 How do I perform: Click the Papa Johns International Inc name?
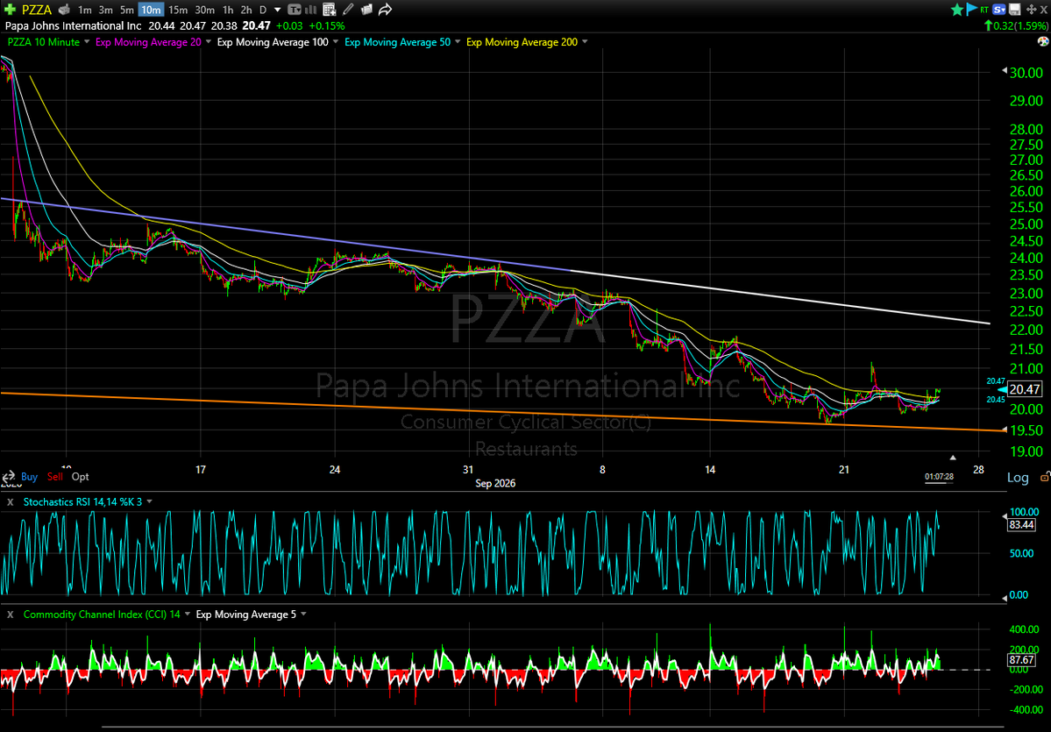coord(74,26)
